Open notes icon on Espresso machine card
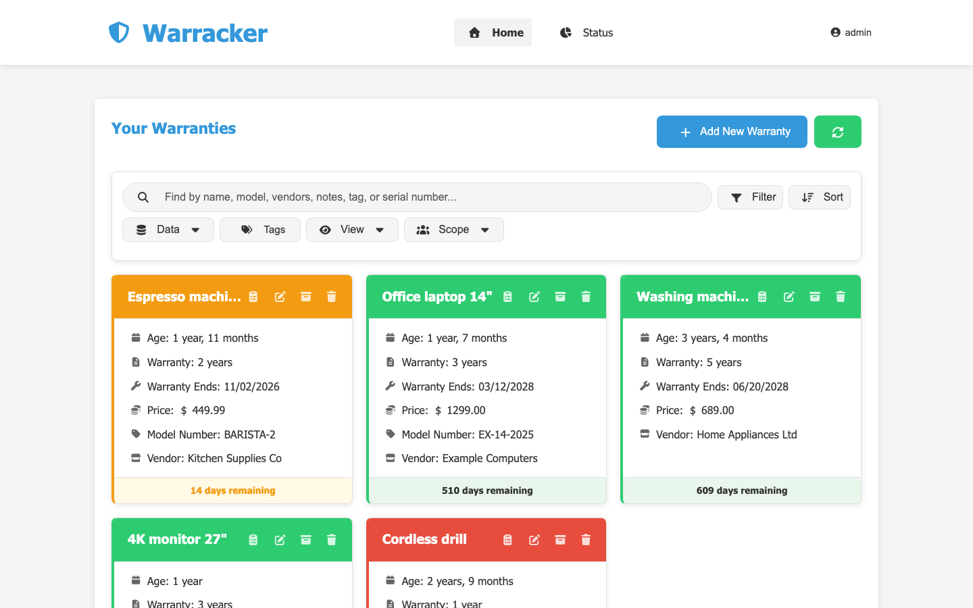Viewport: 973px width, 608px height. click(x=253, y=297)
